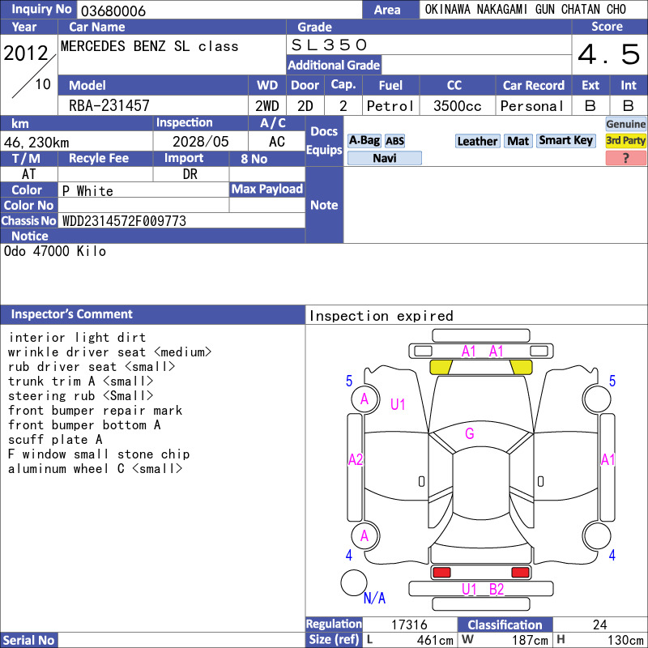Click the red question mark legend
Screen dimensions: 648x648
click(625, 158)
